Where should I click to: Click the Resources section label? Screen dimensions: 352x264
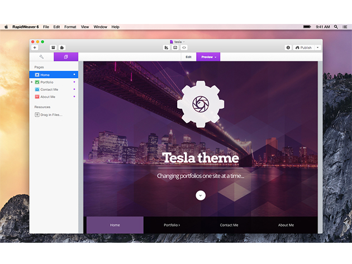[42, 107]
